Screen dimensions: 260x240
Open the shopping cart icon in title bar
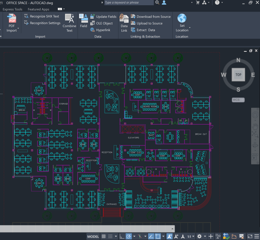click(198, 3)
